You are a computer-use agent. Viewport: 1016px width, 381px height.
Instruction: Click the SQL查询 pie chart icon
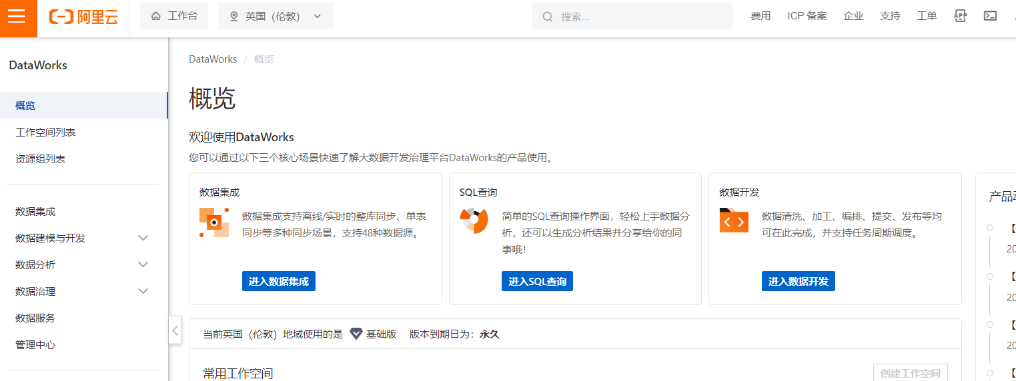click(474, 221)
